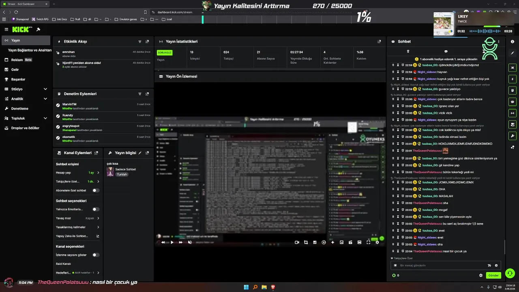Image resolution: width=519 pixels, height=292 pixels.
Task: Open the Gelir page
Action: pos(26,69)
